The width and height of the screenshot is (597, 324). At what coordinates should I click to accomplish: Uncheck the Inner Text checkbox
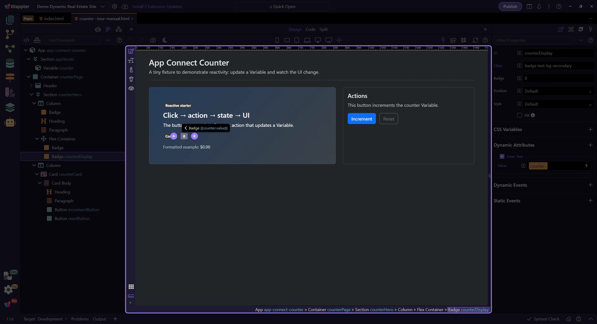(x=502, y=157)
